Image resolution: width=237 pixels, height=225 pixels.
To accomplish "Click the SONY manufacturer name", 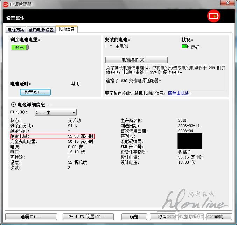I will tap(182, 120).
